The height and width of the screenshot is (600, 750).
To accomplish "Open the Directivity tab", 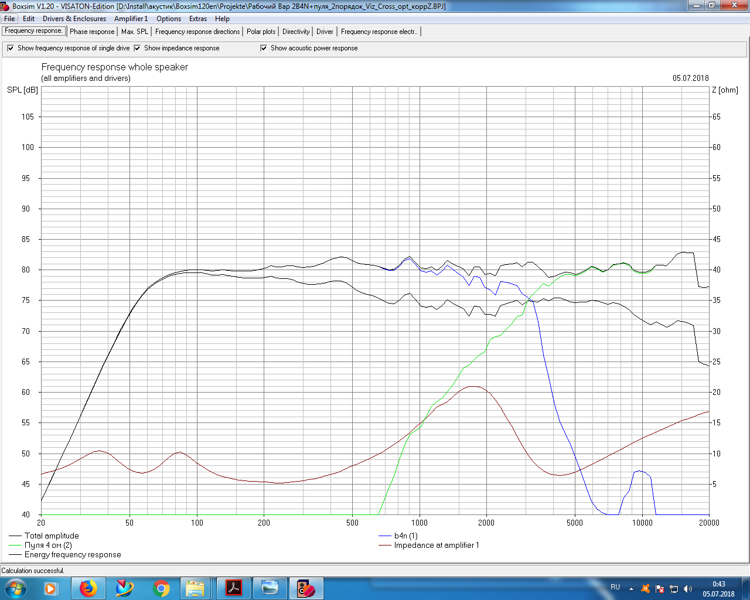I will click(296, 32).
